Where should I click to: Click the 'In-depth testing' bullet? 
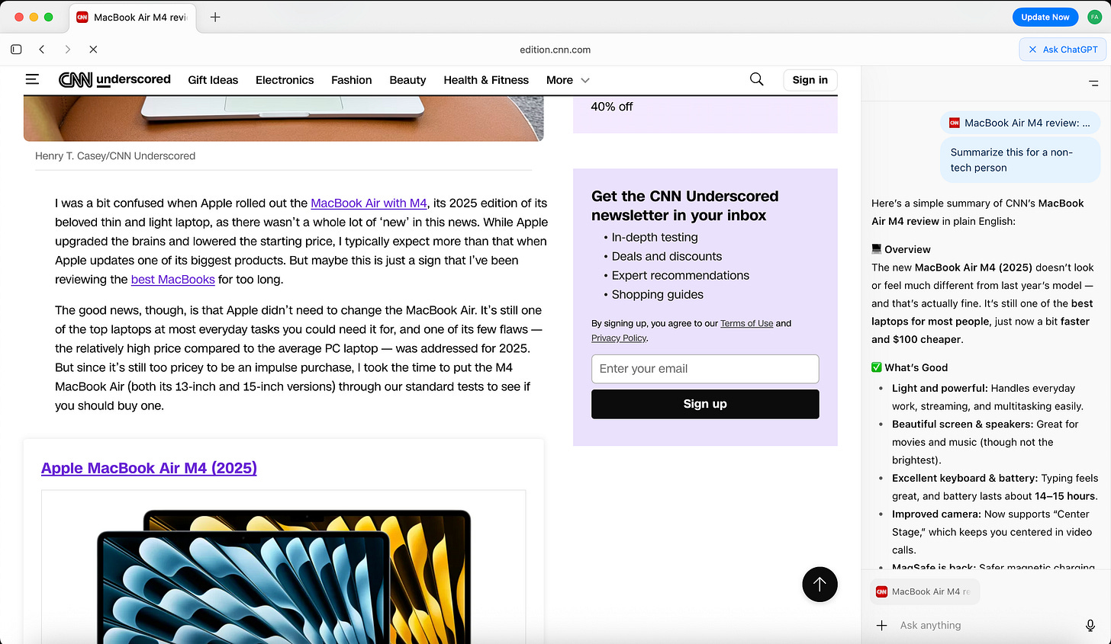[x=655, y=237]
